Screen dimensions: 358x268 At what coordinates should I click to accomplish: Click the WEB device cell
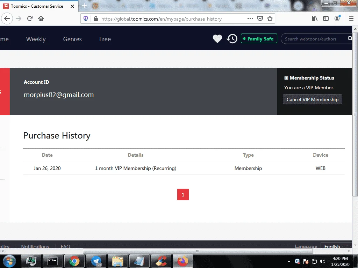click(x=321, y=168)
